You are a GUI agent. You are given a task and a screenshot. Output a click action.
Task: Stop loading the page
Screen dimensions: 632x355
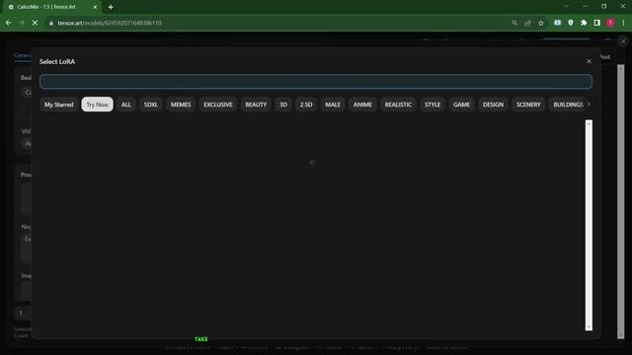[x=35, y=23]
